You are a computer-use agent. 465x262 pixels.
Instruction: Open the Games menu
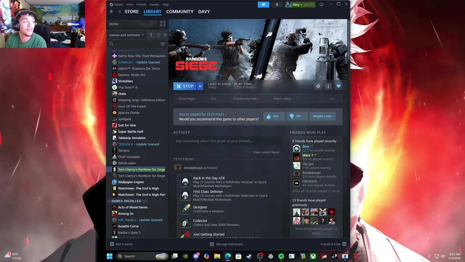tap(154, 4)
